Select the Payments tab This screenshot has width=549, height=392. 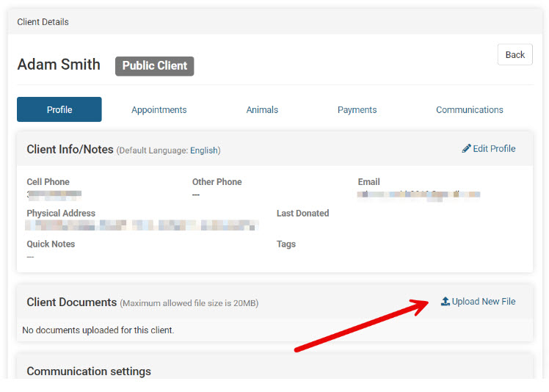pyautogui.click(x=357, y=109)
